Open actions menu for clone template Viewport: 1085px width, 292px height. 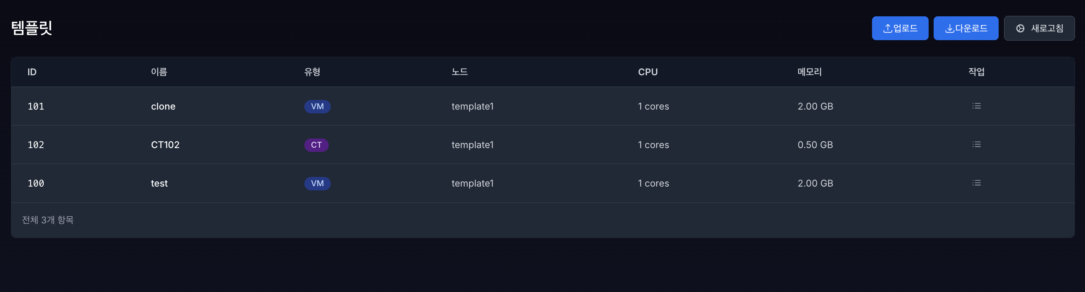pos(976,106)
